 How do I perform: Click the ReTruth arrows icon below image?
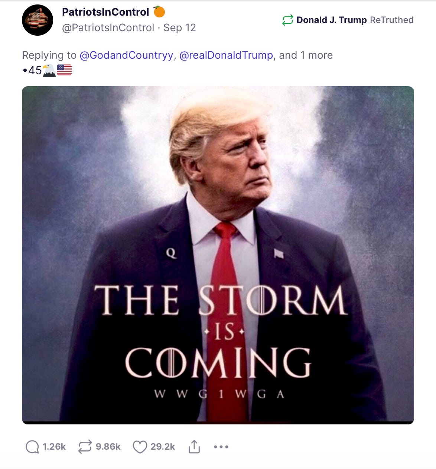(85, 447)
